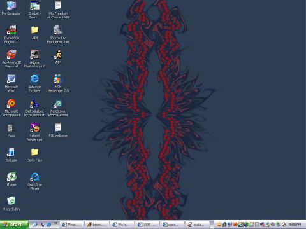Click the 9:58 PM taskbar clock
This screenshot has height=229, width=306.
295,225
